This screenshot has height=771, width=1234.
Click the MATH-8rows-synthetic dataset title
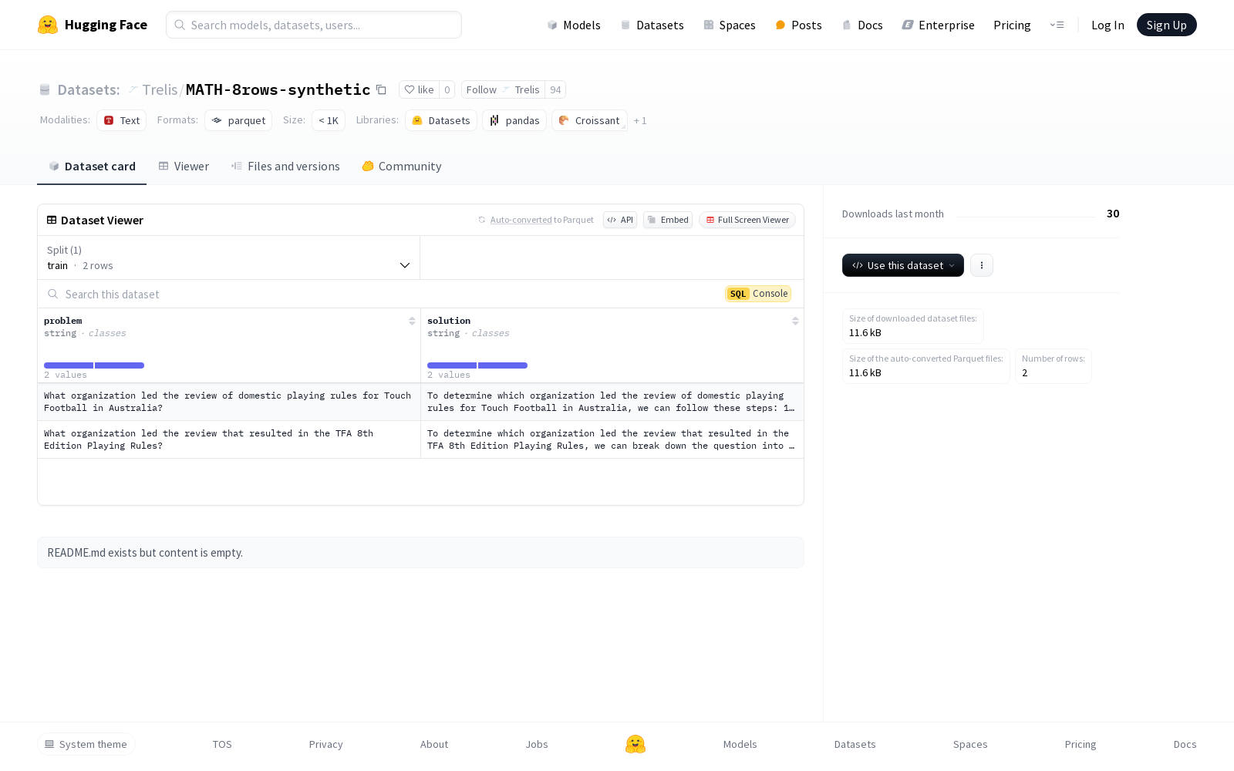pos(278,89)
